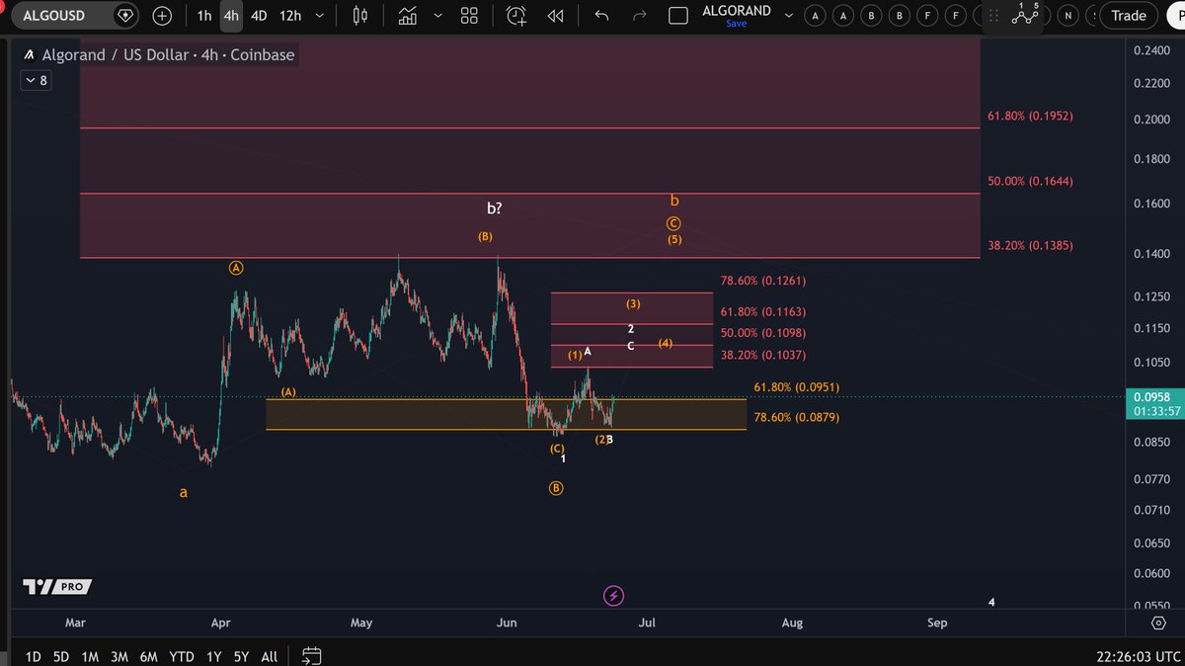
Task: Open the Go to date calendar icon
Action: click(x=312, y=655)
